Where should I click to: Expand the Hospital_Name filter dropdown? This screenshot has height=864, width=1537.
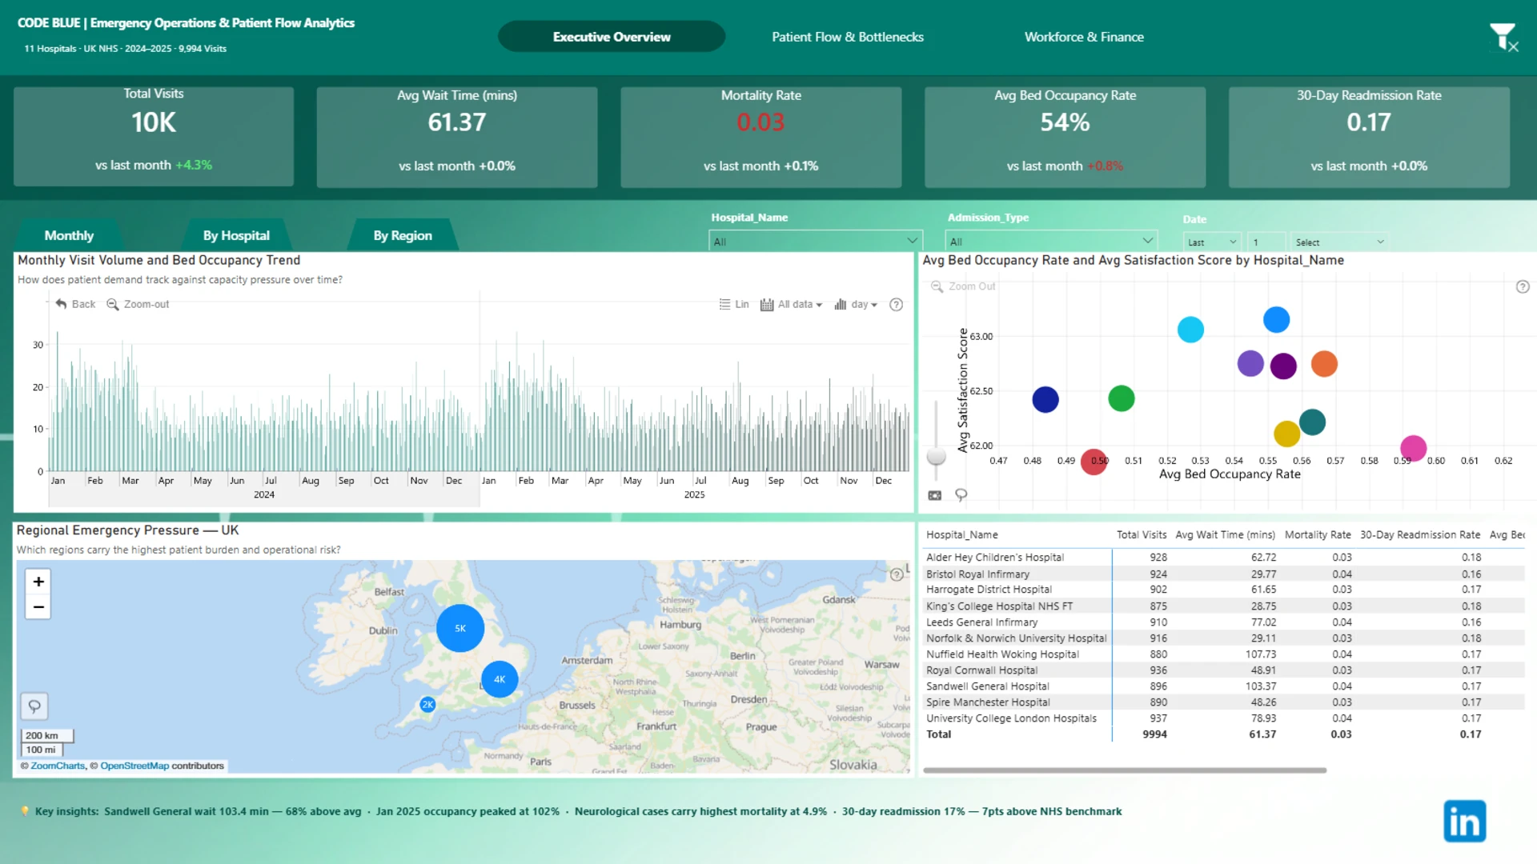[815, 241]
